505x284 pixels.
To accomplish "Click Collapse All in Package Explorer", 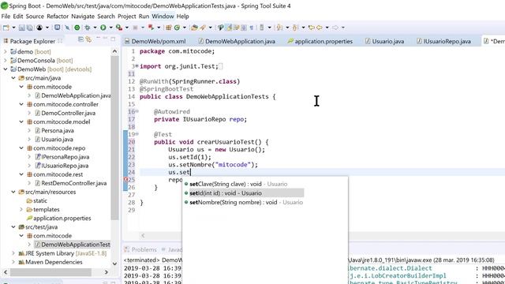I will (x=80, y=39).
